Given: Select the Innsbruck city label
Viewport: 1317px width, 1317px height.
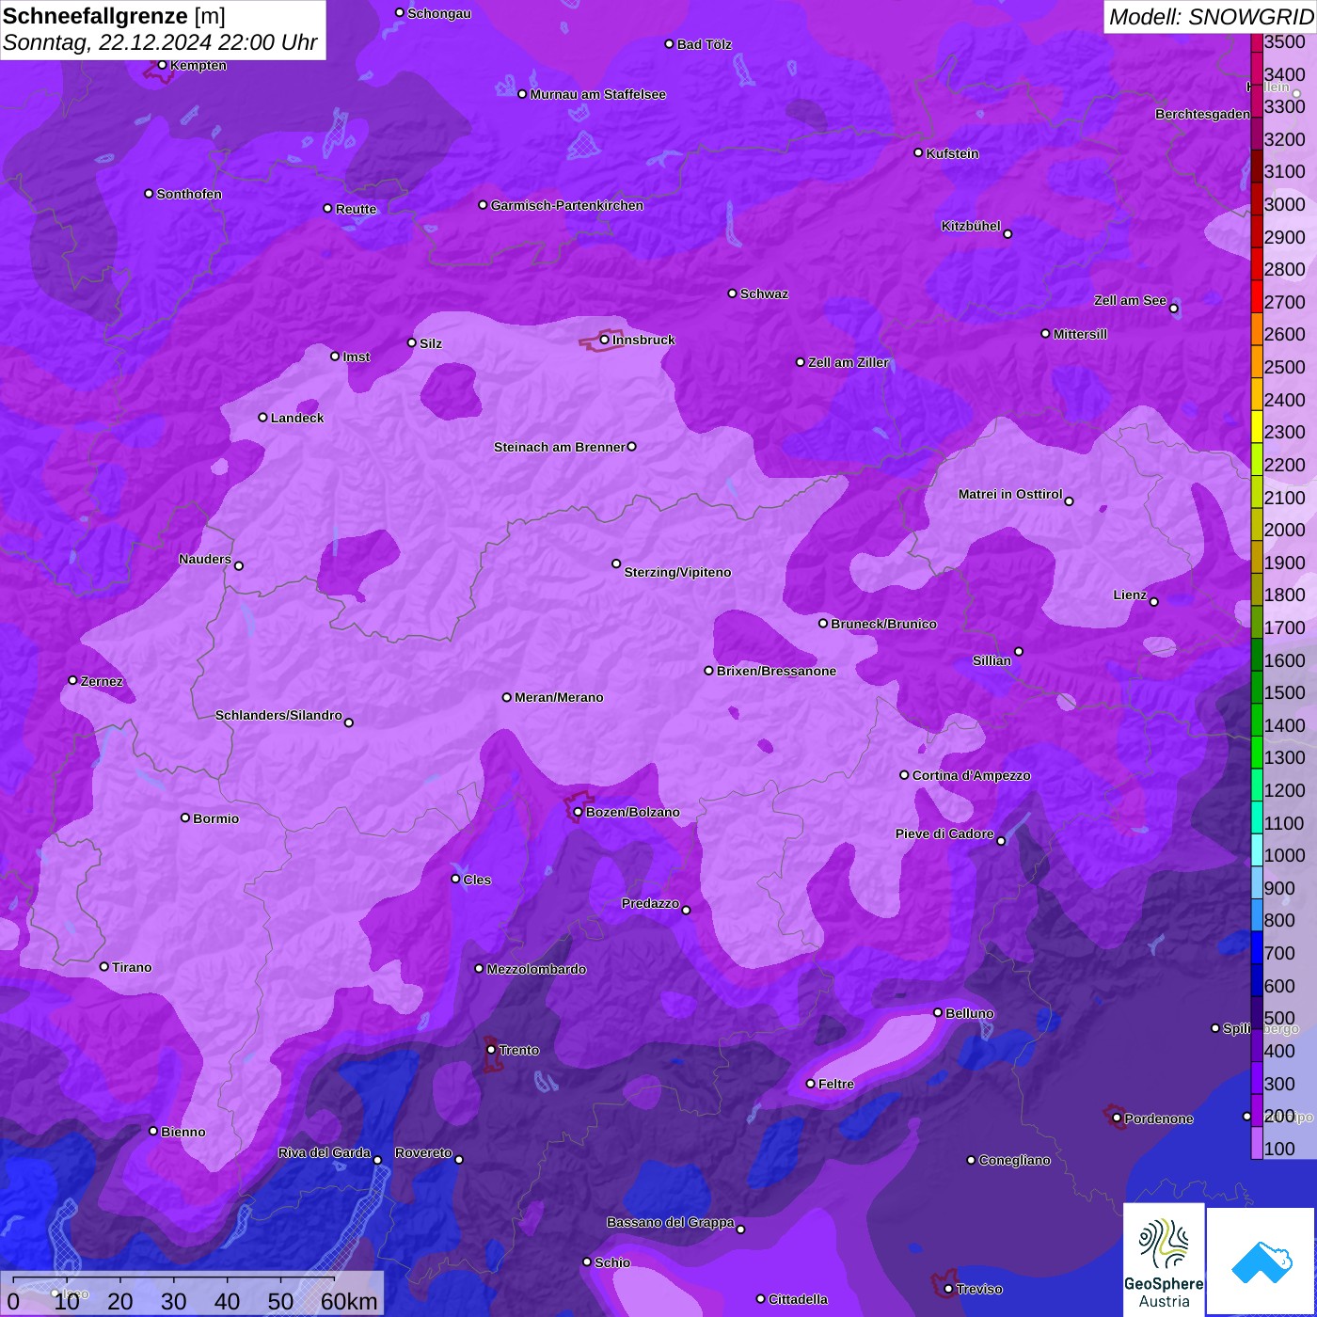Looking at the screenshot, I should (x=643, y=340).
